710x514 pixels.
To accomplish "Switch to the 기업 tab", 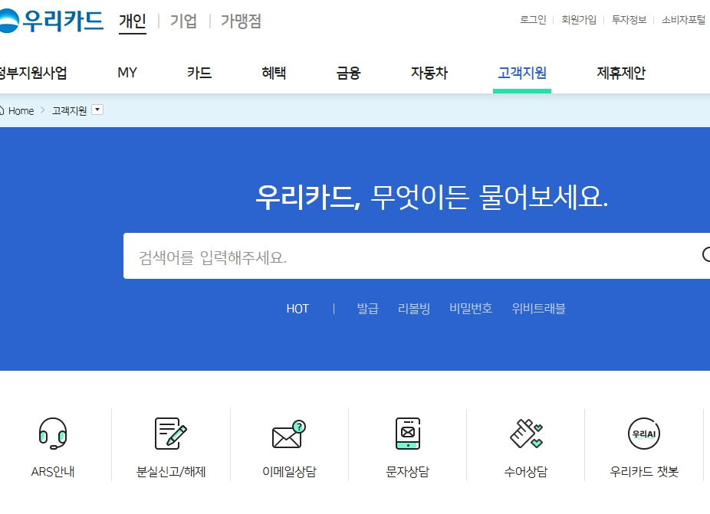I will (x=183, y=21).
